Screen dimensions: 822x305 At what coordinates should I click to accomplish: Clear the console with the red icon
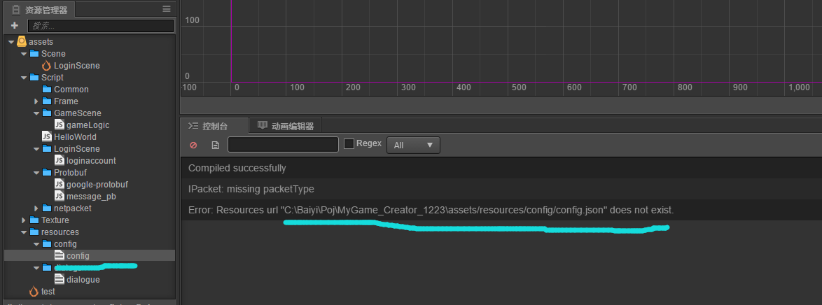pos(193,146)
